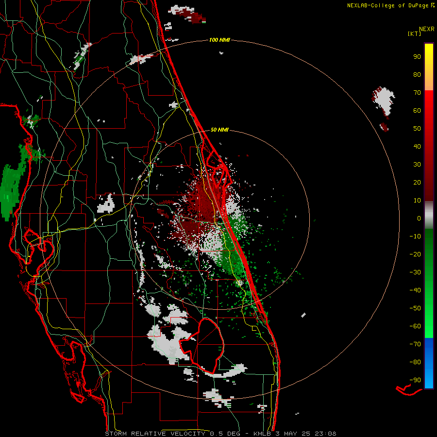The width and height of the screenshot is (437, 437).
Task: Click the 50 value on velocity scale
Action: coord(417,129)
